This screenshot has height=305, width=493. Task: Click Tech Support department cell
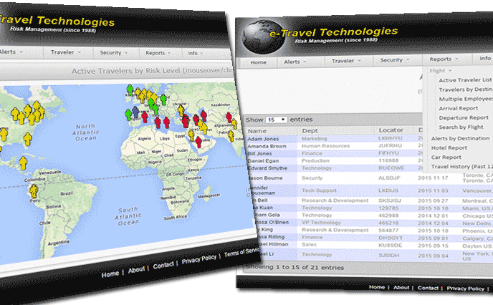319,190
